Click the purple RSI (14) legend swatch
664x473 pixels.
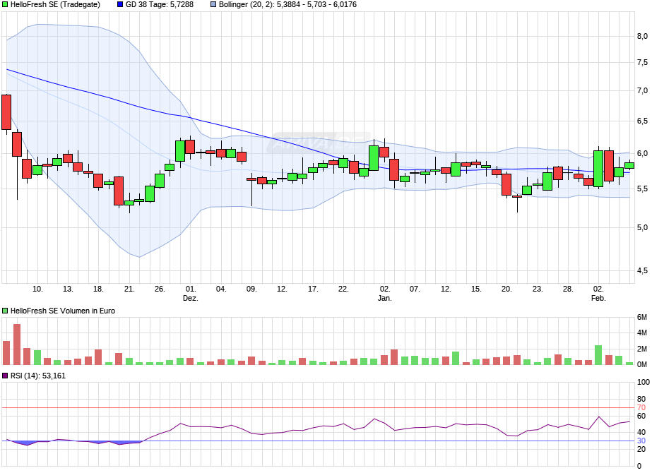coord(5,376)
